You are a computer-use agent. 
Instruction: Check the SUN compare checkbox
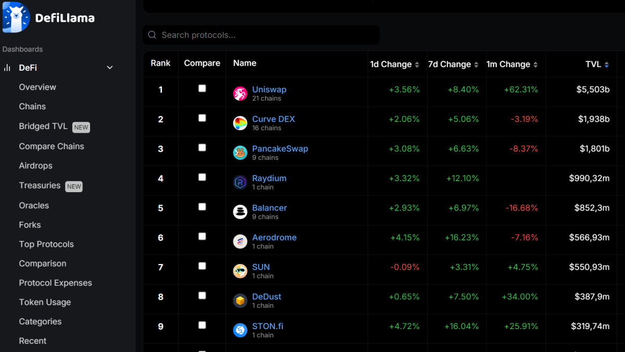coord(202,266)
